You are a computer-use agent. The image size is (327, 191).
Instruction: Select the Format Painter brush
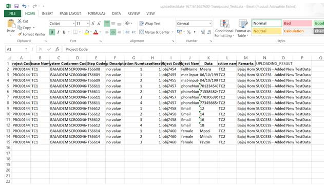pyautogui.click(x=20, y=34)
